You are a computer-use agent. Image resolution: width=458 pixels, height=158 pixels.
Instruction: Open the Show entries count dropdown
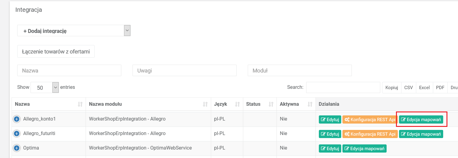click(44, 87)
